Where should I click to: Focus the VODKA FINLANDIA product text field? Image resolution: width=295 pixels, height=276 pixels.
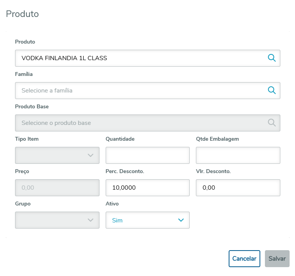[x=139, y=58]
